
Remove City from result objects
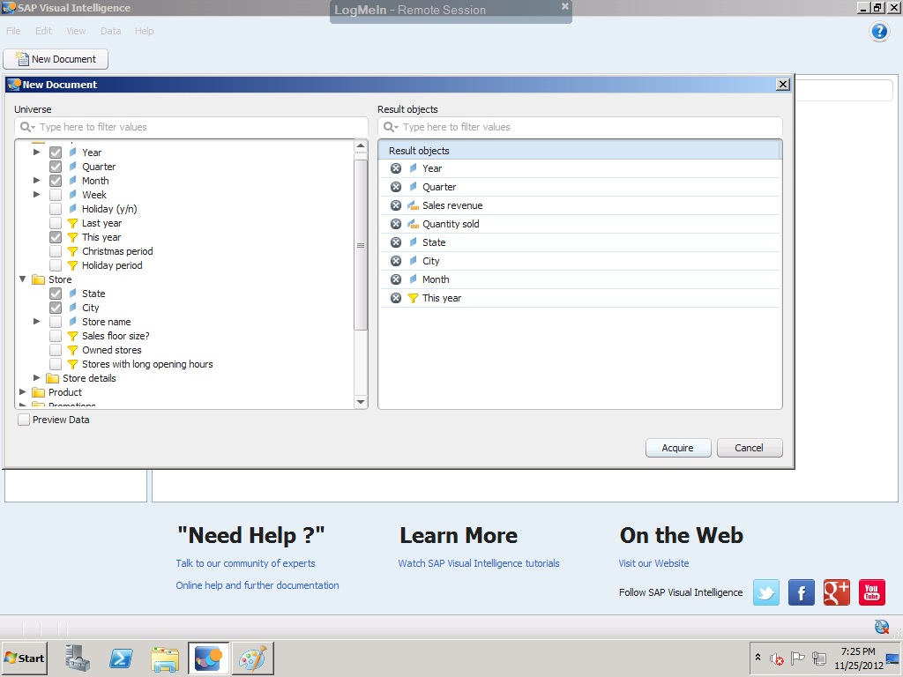click(x=396, y=261)
